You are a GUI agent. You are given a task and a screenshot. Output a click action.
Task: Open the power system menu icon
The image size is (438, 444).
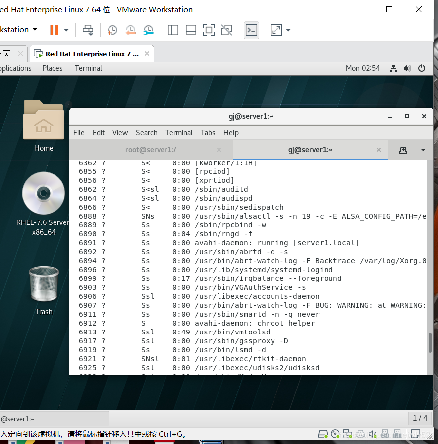point(422,68)
